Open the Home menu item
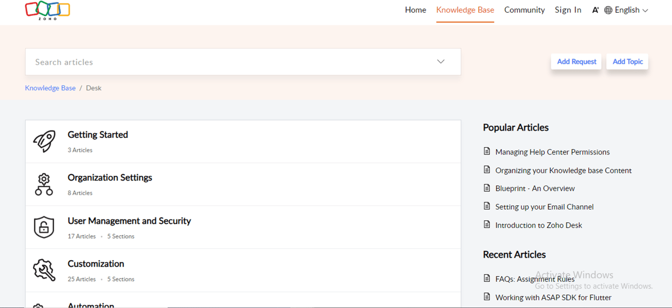Viewport: 672px width, 308px height. click(x=415, y=9)
